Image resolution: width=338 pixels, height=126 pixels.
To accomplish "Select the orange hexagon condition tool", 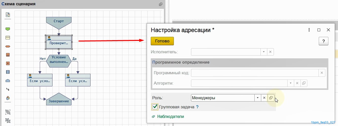I will [8, 46].
